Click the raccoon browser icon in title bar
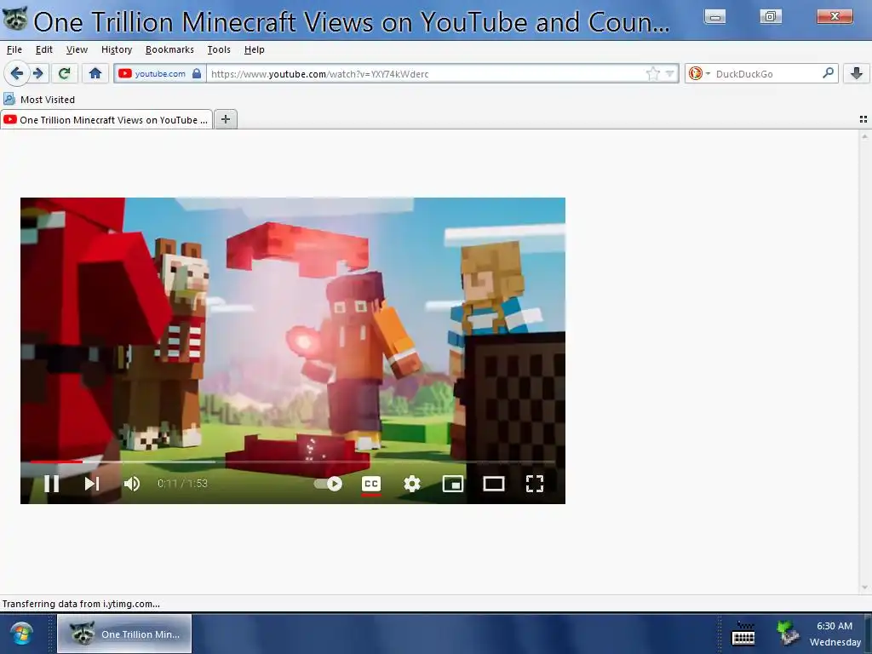Screen dimensions: 872x654 coord(14,20)
